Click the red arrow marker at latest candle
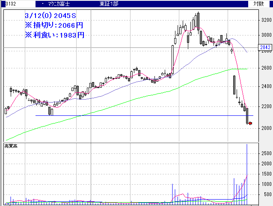The height and width of the screenshot is (206, 273). point(251,124)
